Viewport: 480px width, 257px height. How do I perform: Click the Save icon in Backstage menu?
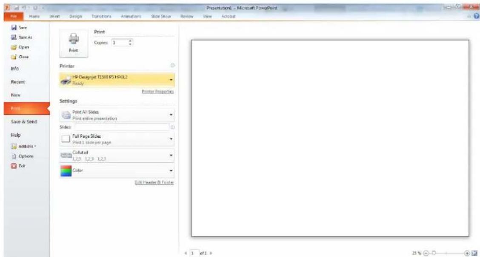tap(14, 28)
